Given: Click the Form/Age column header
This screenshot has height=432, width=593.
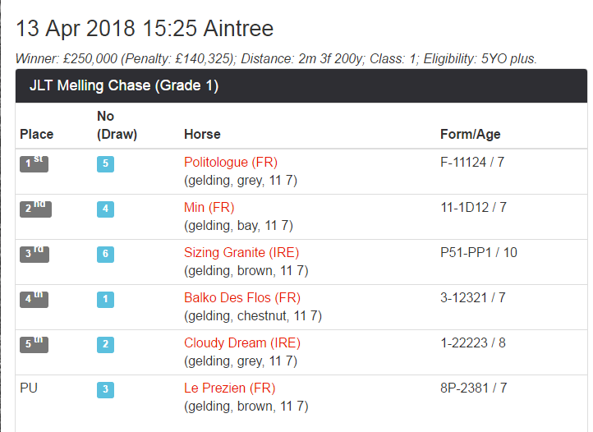Looking at the screenshot, I should point(470,134).
